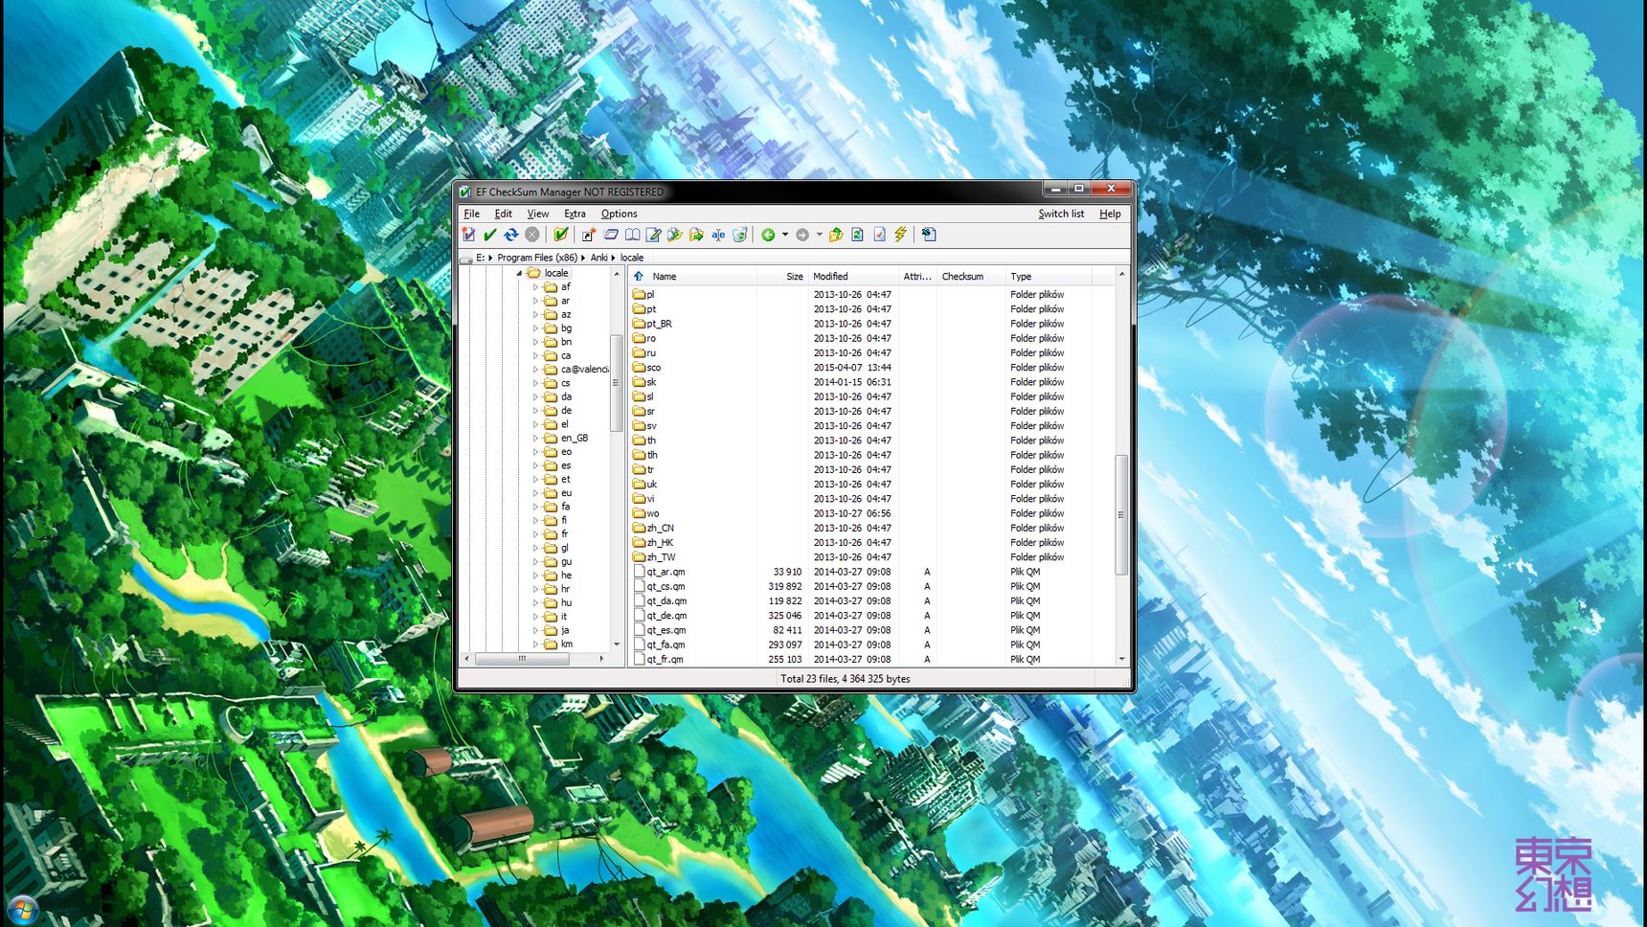Click the green checkbox verify-all icon
This screenshot has height=927, width=1647.
[x=561, y=235]
